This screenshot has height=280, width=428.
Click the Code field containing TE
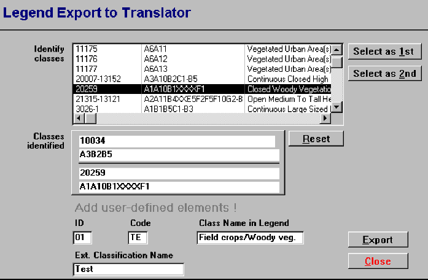pos(138,238)
